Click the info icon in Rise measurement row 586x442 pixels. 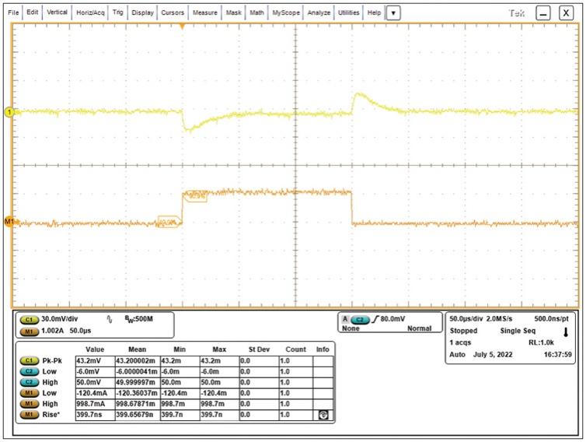click(x=323, y=416)
